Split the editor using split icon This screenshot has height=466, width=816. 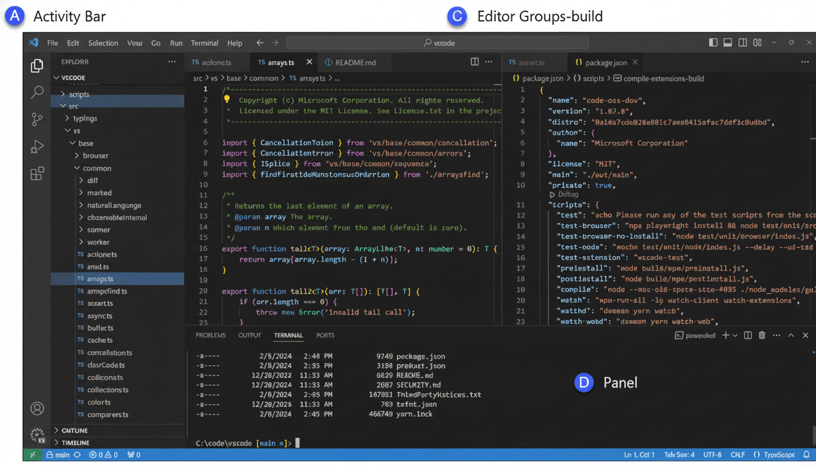pos(474,61)
